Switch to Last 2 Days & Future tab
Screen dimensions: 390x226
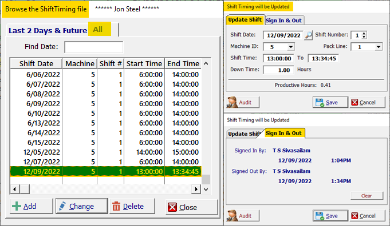coord(48,30)
